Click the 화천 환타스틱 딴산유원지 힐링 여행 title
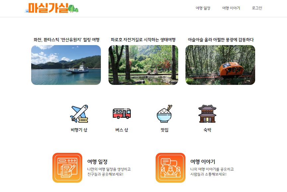The width and height of the screenshot is (287, 192). point(66,40)
